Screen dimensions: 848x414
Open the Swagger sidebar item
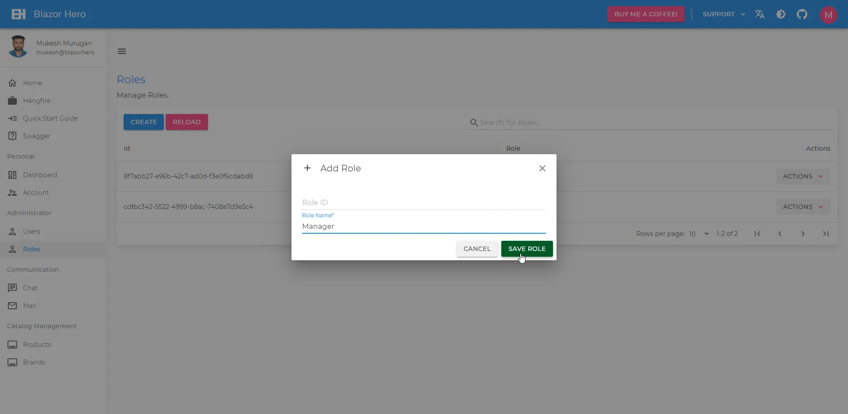(x=37, y=136)
